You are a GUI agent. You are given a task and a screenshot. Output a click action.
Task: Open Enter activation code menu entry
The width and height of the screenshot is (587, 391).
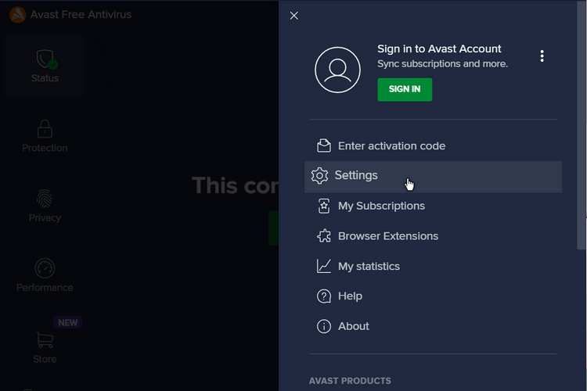point(433,146)
